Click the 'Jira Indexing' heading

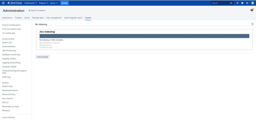click(x=47, y=32)
